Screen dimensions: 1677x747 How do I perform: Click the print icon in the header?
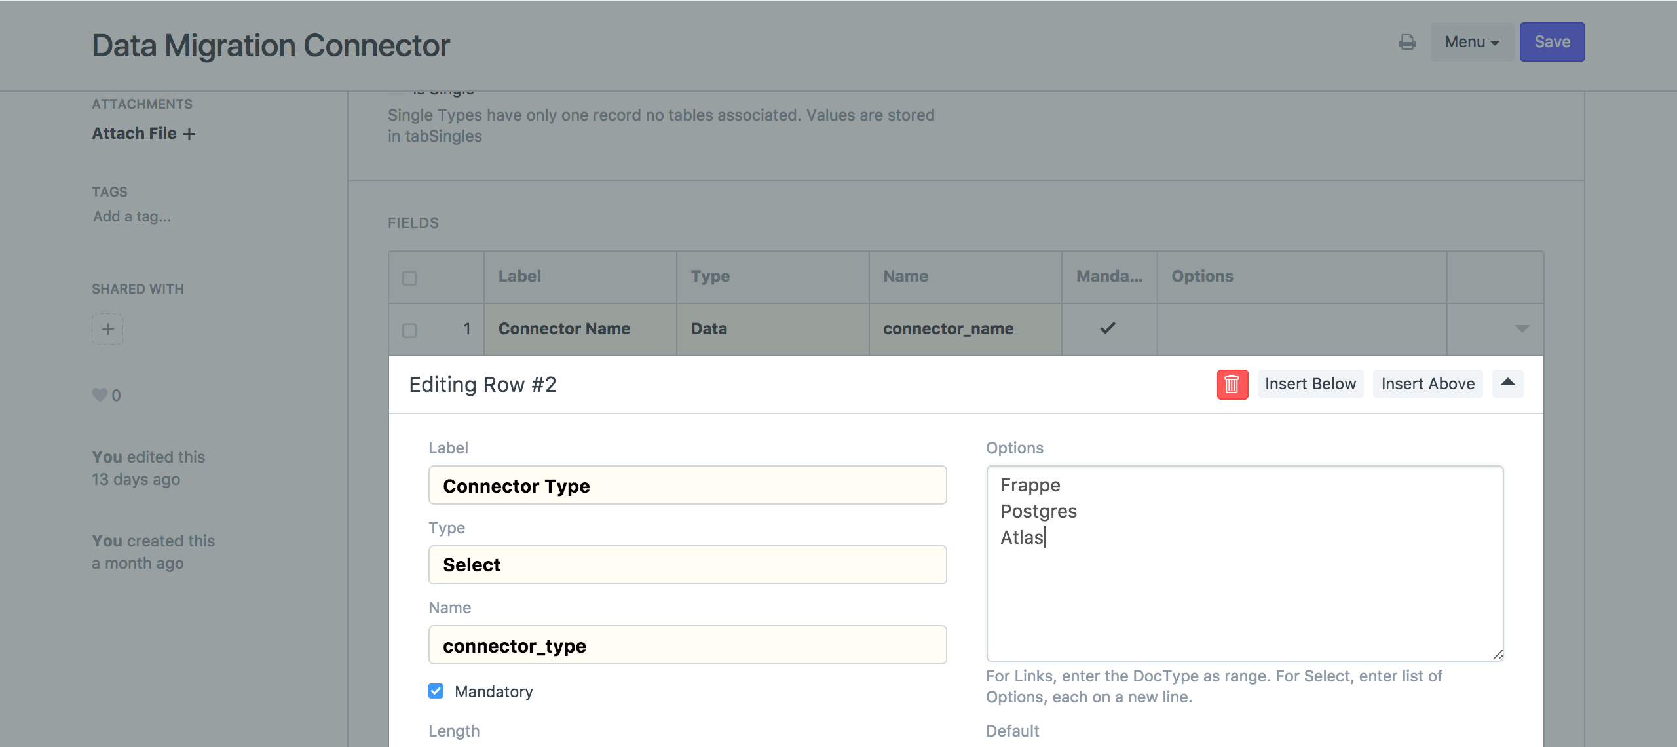point(1408,41)
